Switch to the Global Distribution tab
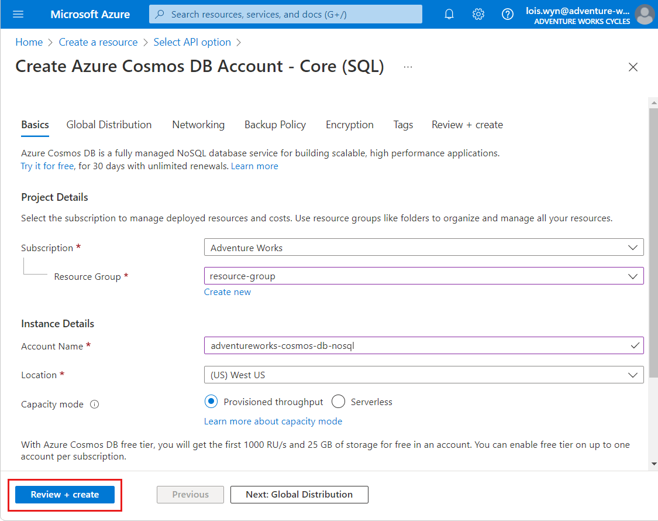Image resolution: width=658 pixels, height=521 pixels. pos(109,125)
